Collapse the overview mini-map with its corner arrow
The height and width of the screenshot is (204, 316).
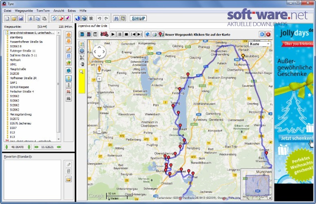coord(270,198)
